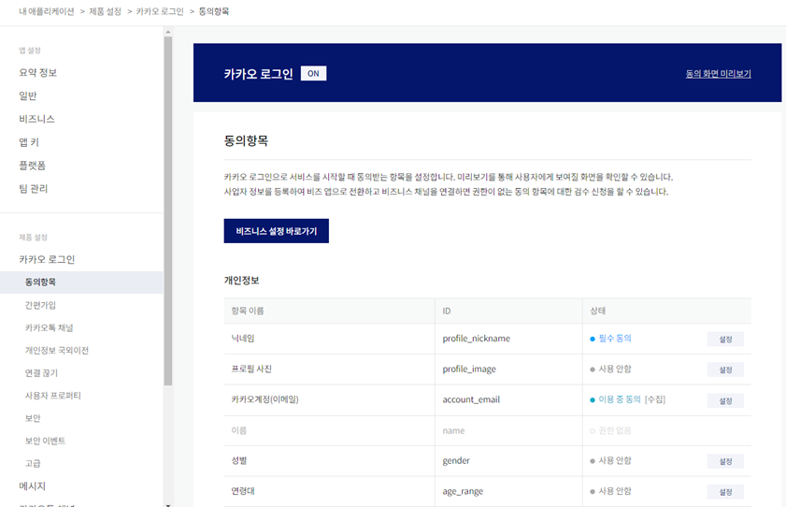Screen dimensions: 786x507
Task: Select 일반 in the sidebar
Action: point(28,95)
